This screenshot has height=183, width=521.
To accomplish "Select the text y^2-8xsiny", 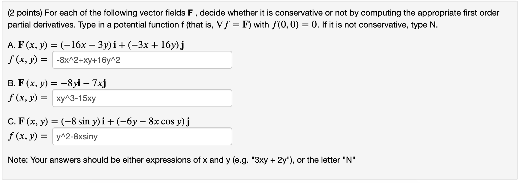I will click(77, 136).
